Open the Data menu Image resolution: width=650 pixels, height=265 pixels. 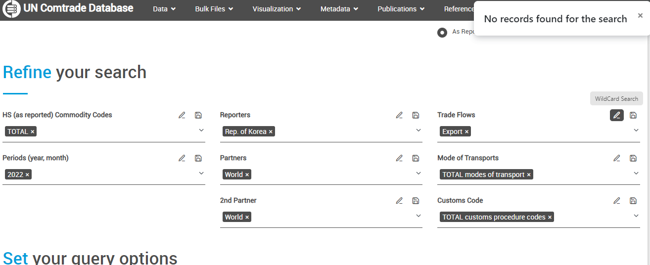tap(164, 9)
